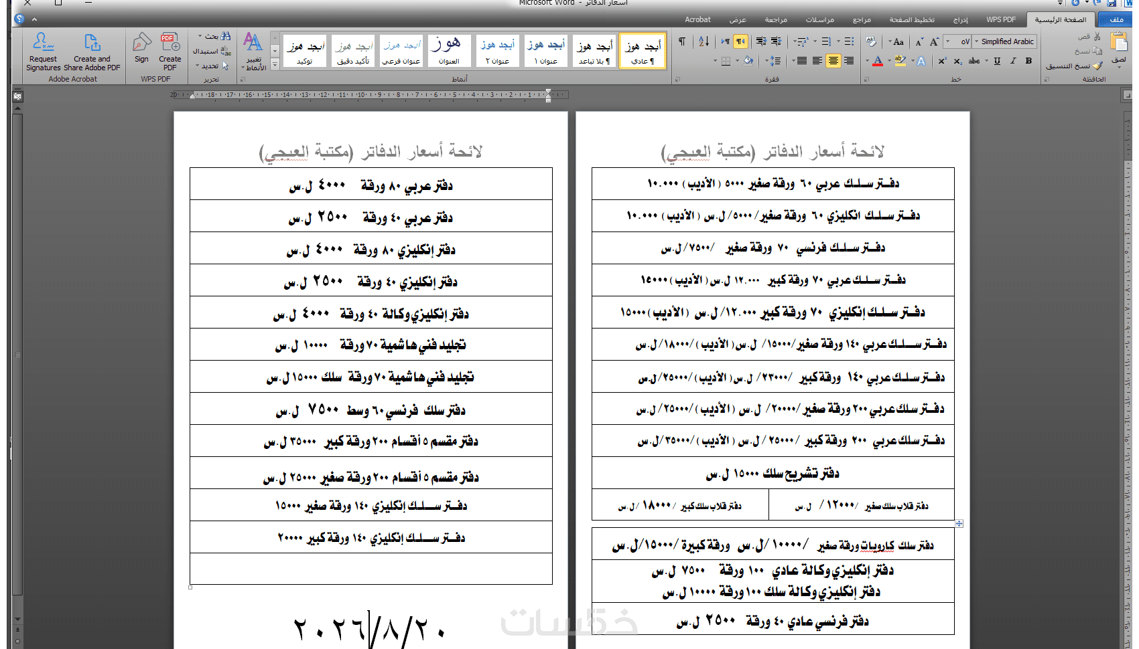This screenshot has width=1139, height=649.
Task: Center-align the text
Action: [x=833, y=61]
